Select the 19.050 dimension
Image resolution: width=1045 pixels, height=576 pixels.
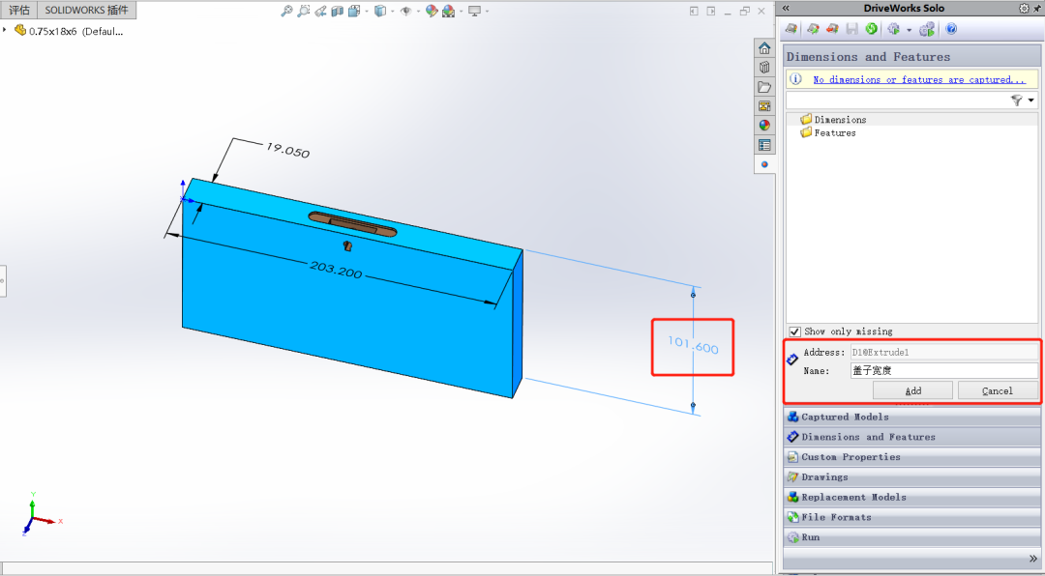click(x=287, y=151)
